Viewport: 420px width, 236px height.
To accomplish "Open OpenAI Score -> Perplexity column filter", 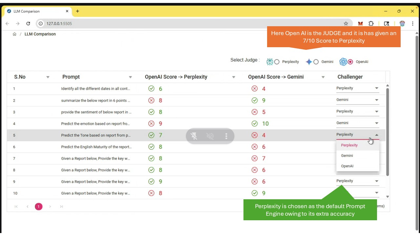I will coord(234,77).
